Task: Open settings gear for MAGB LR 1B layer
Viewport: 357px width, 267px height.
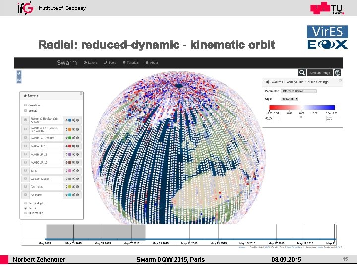Action: pos(74,154)
